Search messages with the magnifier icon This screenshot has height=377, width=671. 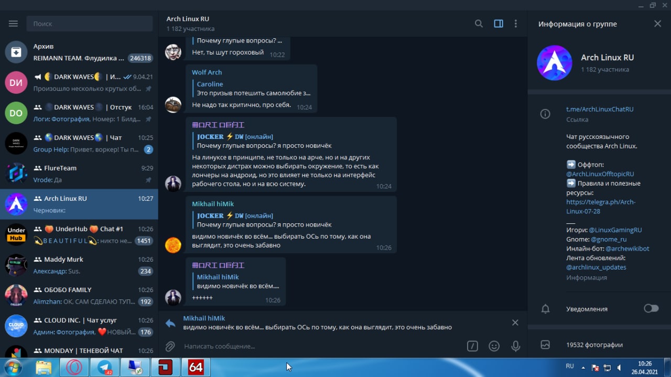click(x=479, y=24)
